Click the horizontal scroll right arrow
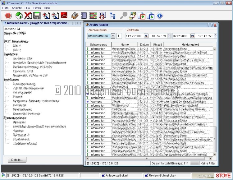 pyautogui.click(x=210, y=159)
